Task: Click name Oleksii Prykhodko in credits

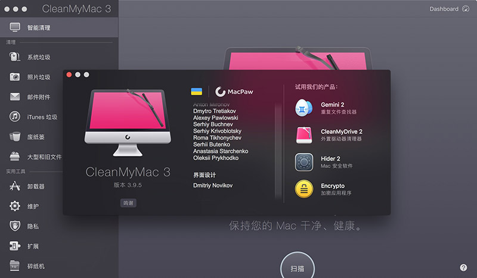Action: (216, 158)
